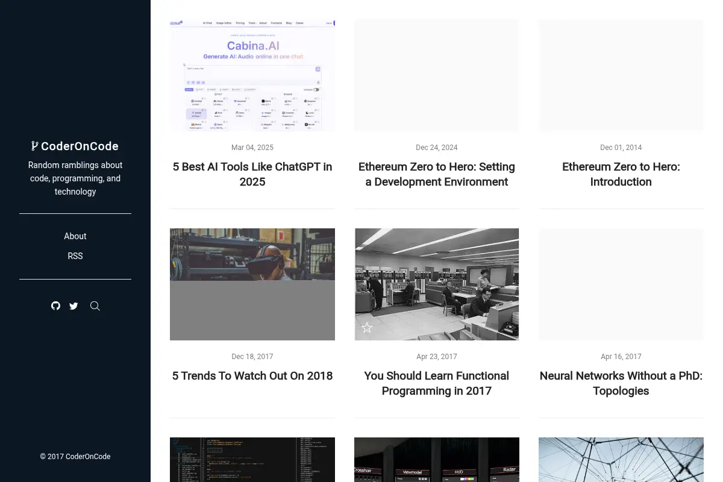Screen dimensions: 723x482
Task: Open "5 Trends To Watch Out On 2018"
Action: [x=252, y=376]
